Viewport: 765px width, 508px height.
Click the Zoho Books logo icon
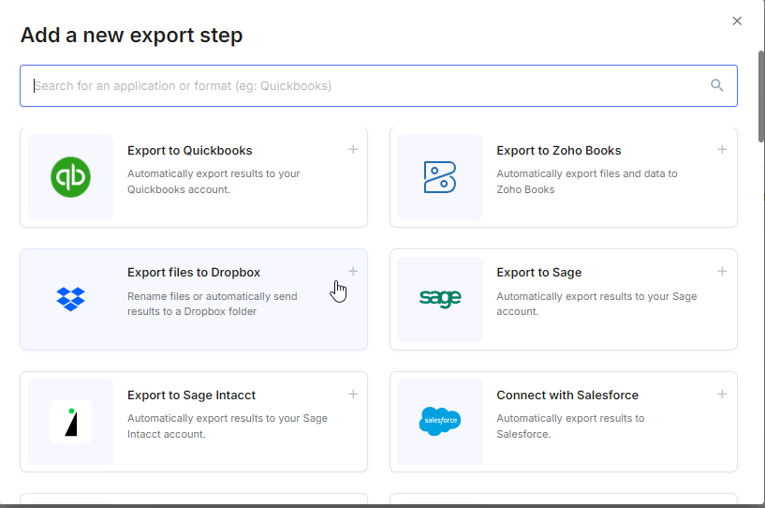[439, 177]
